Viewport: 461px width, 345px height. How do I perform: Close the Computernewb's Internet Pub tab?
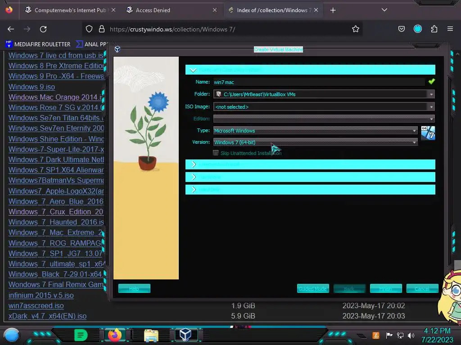point(113,10)
